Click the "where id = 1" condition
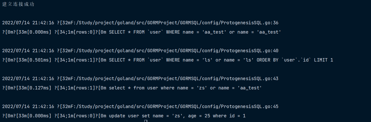This screenshot has height=122, width=371. pyautogui.click(x=229, y=116)
